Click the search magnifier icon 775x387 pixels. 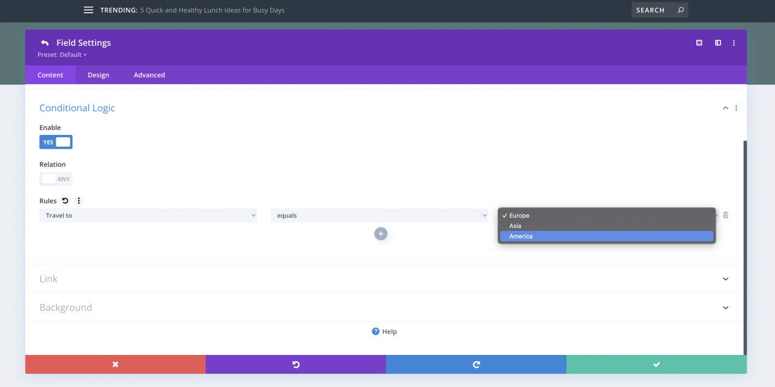(x=681, y=10)
